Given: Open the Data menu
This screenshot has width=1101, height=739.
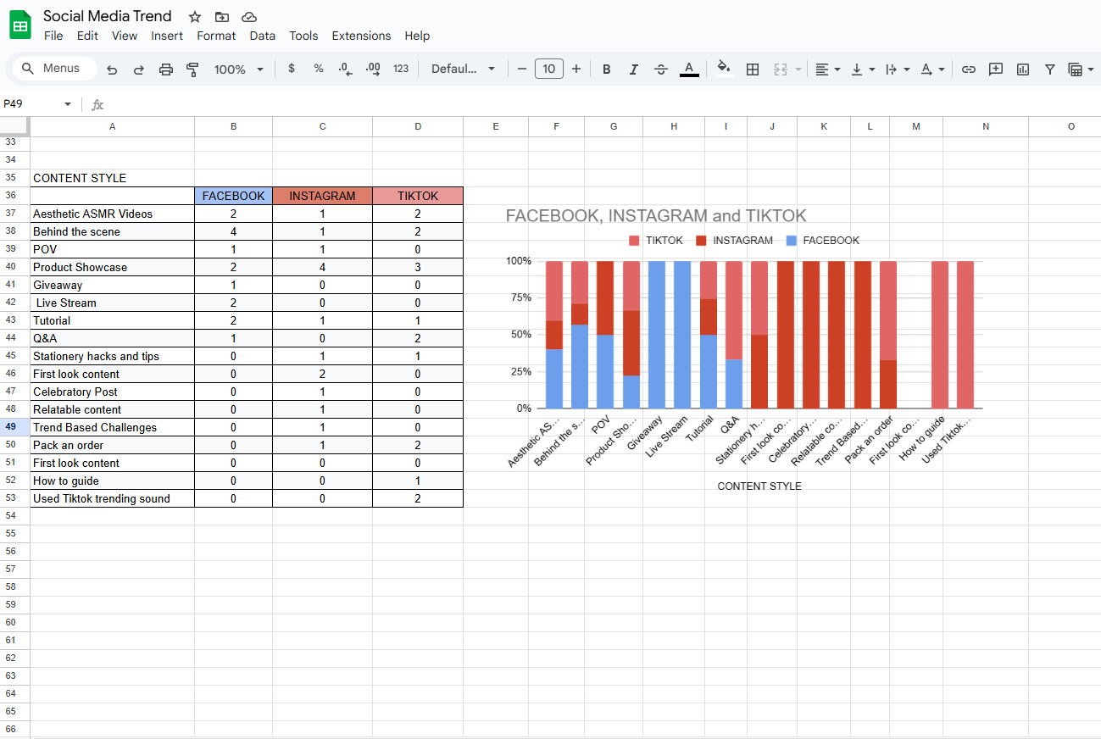Looking at the screenshot, I should 263,36.
